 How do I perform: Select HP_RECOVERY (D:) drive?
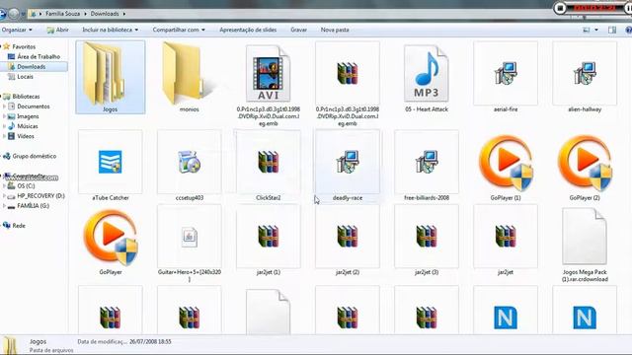(36, 196)
